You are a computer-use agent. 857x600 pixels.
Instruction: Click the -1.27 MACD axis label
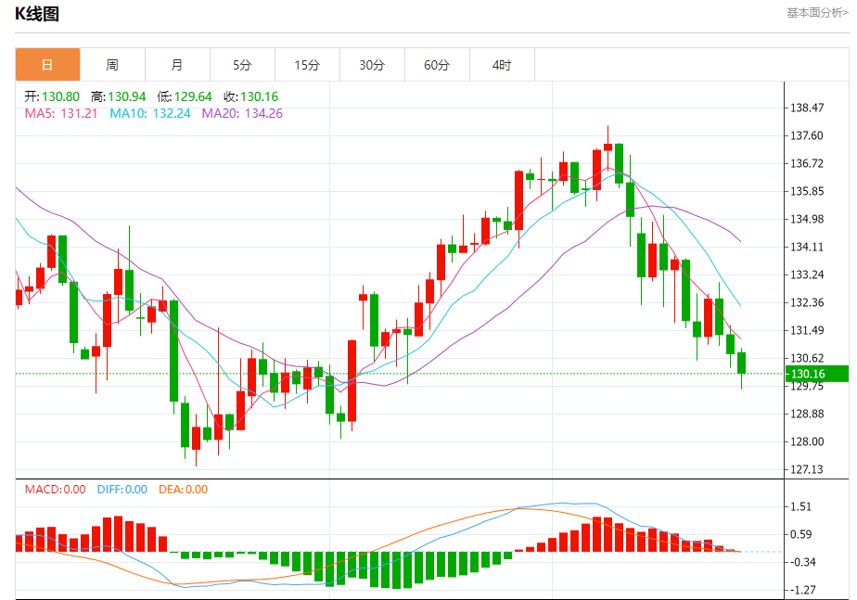pos(803,590)
